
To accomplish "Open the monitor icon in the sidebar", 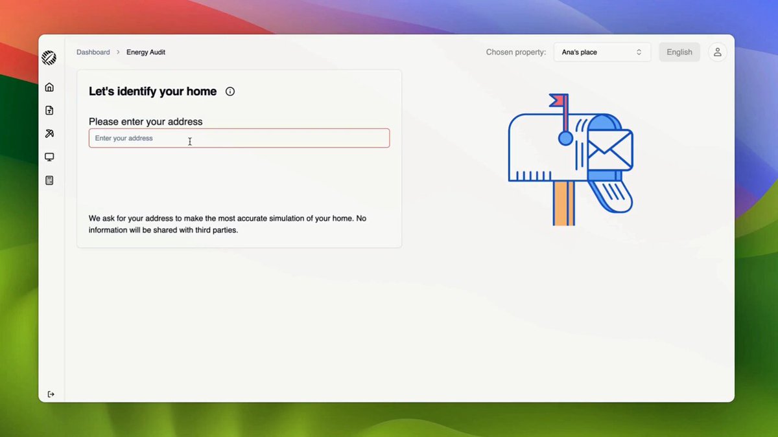I will point(49,157).
